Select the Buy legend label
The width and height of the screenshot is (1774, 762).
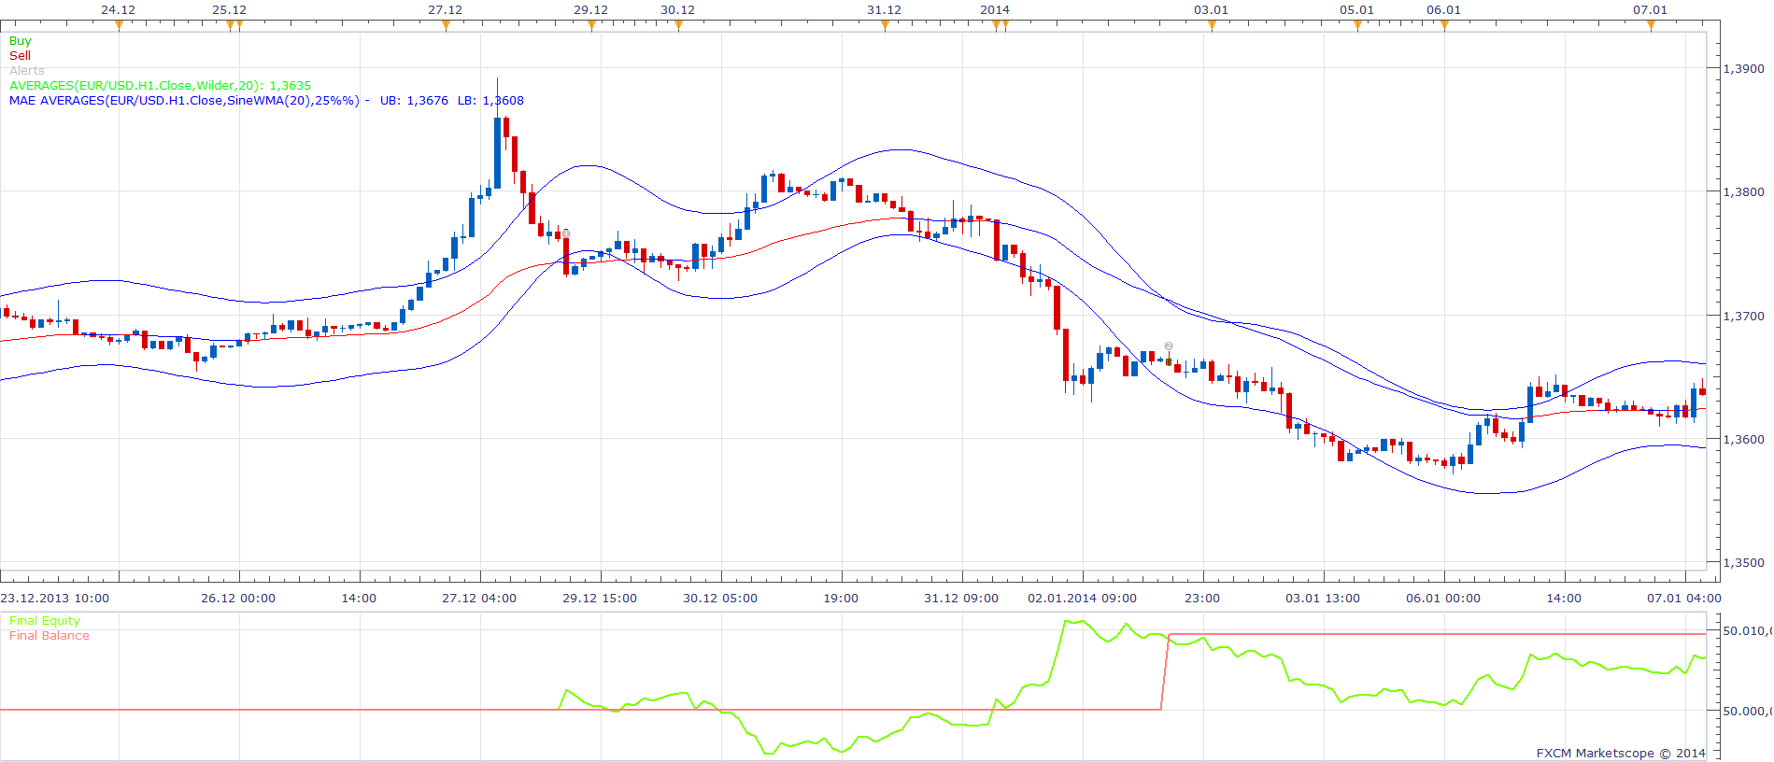tap(20, 41)
